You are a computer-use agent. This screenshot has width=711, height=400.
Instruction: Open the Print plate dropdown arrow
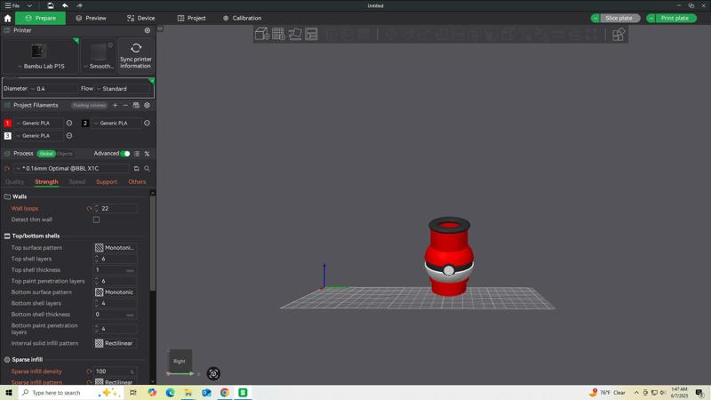651,18
